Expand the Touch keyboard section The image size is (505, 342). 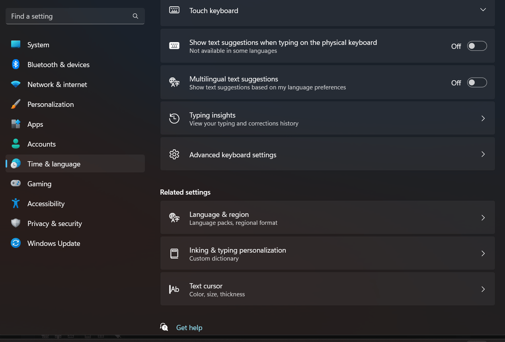(x=483, y=10)
